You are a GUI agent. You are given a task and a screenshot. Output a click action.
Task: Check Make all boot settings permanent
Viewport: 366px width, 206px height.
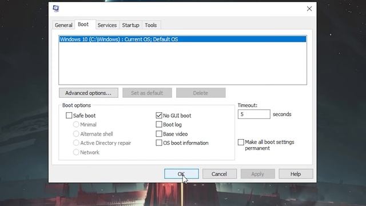241,142
